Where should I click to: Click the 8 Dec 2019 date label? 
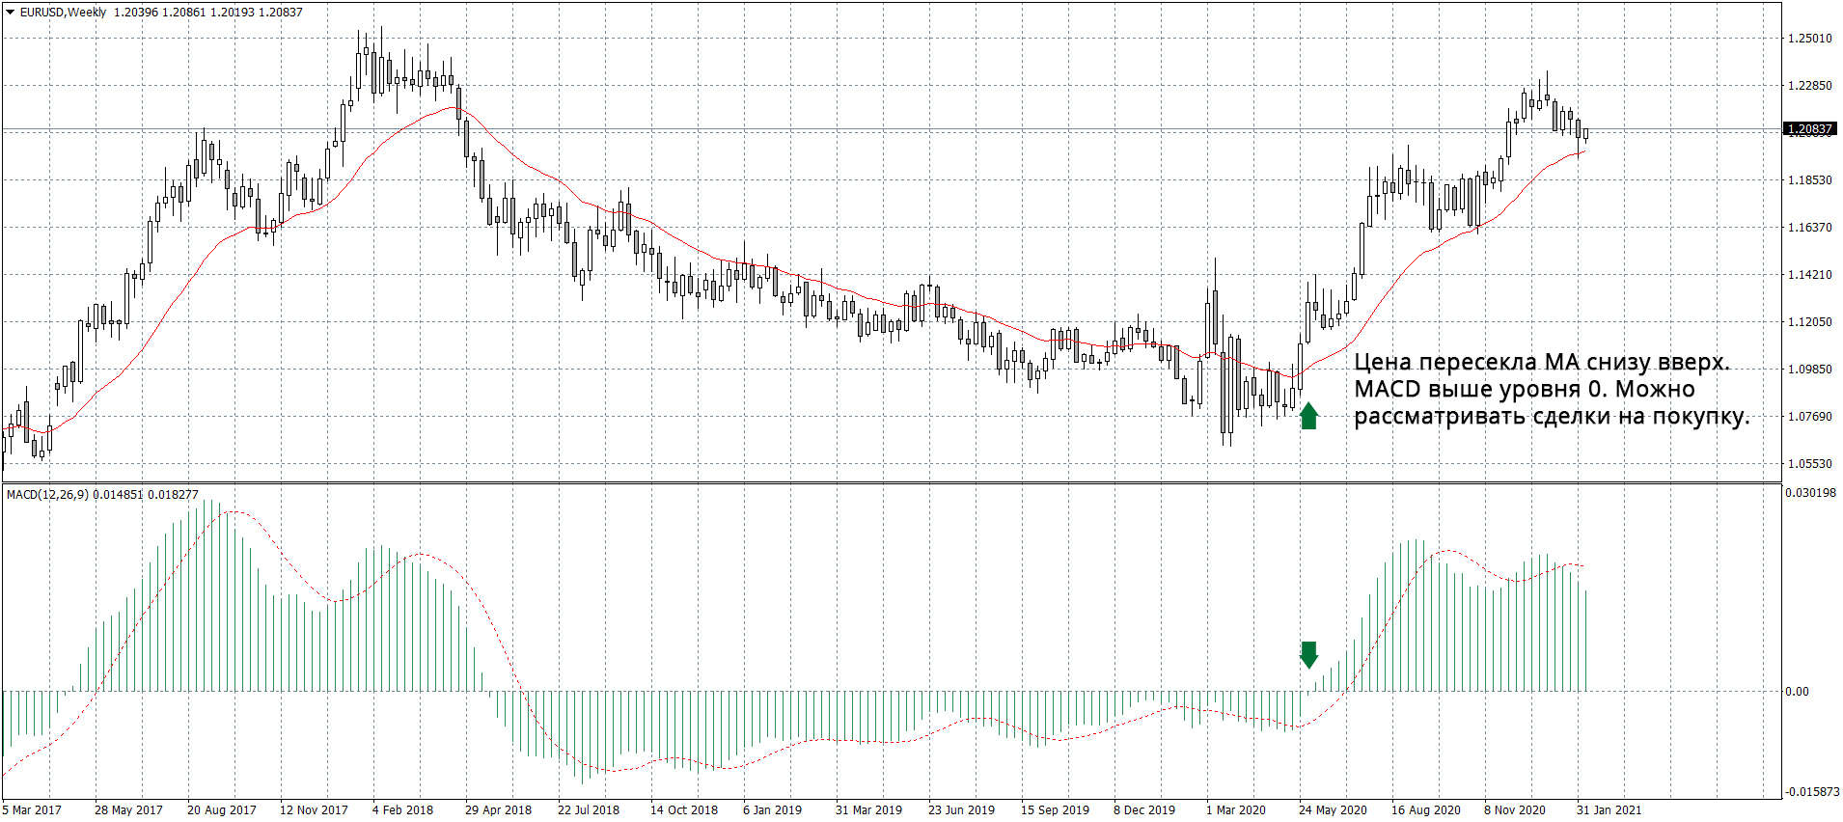pyautogui.click(x=1144, y=810)
